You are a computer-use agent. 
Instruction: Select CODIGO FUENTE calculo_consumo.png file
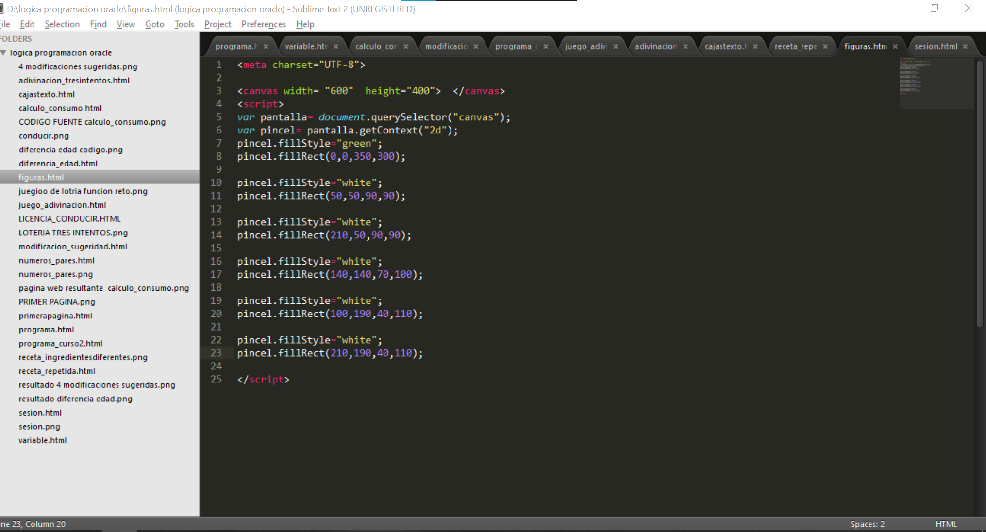click(92, 122)
